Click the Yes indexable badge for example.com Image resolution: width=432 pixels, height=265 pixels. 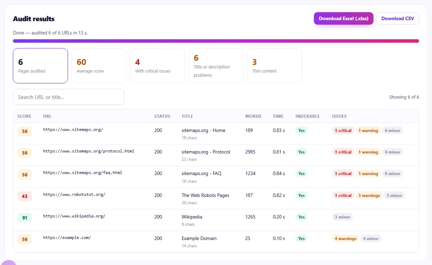[x=301, y=239]
